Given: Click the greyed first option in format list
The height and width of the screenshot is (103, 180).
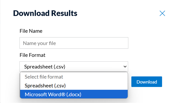Looking at the screenshot, I should coord(44,77).
